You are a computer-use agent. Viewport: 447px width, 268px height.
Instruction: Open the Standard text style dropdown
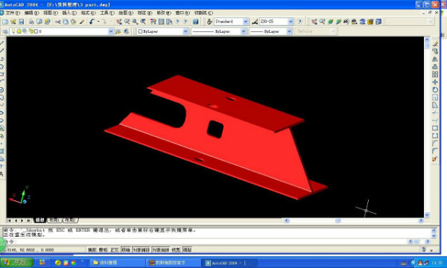[x=245, y=22]
